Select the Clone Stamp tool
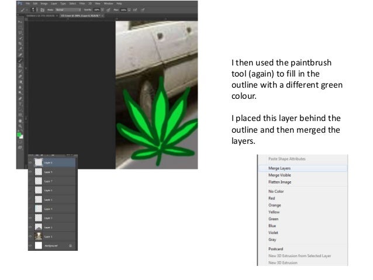 [x=20, y=65]
